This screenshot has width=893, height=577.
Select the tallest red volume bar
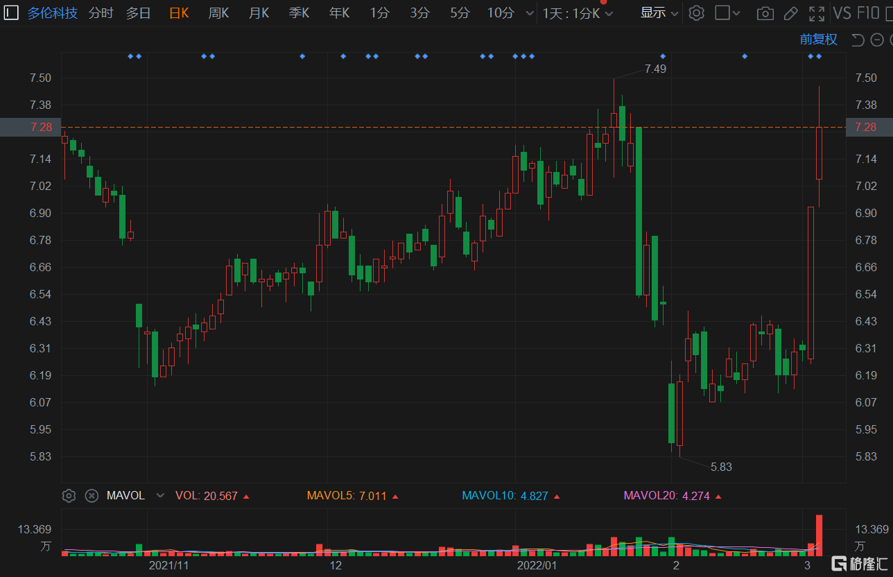pyautogui.click(x=820, y=535)
